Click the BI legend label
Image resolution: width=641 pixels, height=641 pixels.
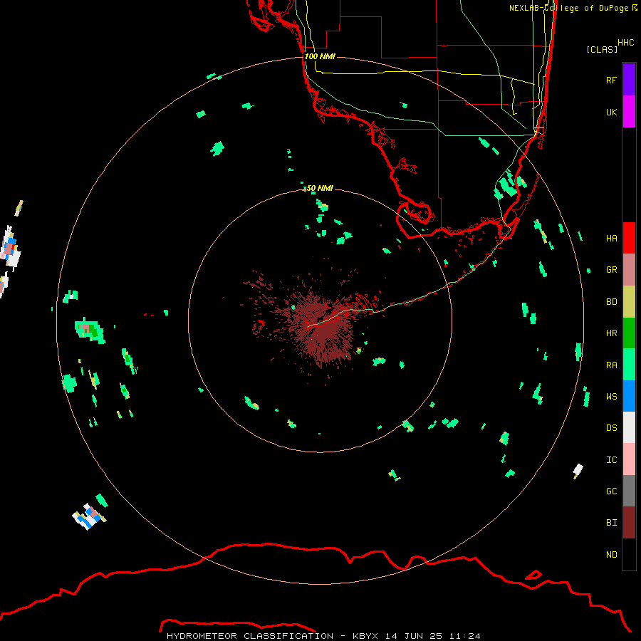click(611, 523)
